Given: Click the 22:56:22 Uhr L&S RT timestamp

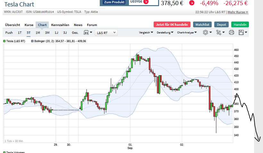Looking at the screenshot, I should point(210,12).
